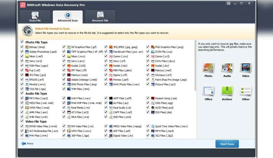Toggle the Photo File Type checkbox
Screen dimensions: 273x158
(x=22, y=42)
